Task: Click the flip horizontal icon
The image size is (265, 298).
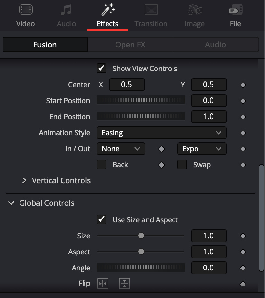Action: coord(103,284)
